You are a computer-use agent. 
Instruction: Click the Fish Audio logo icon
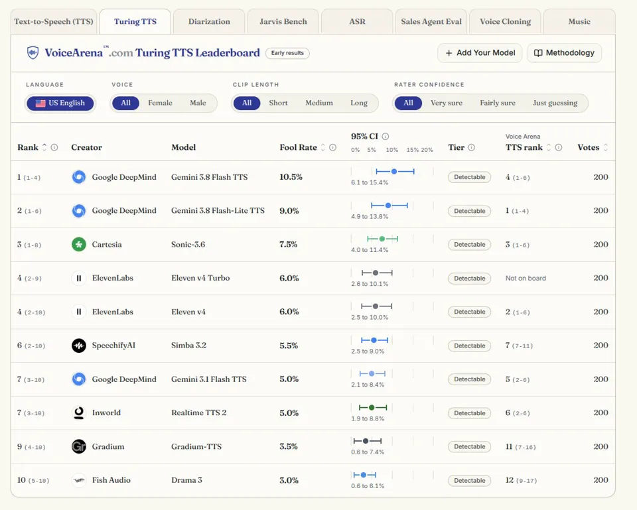pyautogui.click(x=79, y=480)
